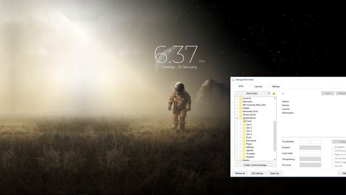Screen dimensions: 346x195
Task: Expand the Silmeria Dock folder
Action: pos(237,115)
